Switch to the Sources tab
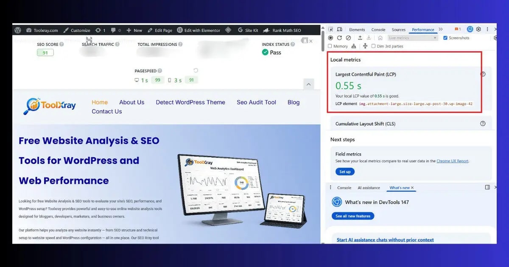 (399, 30)
